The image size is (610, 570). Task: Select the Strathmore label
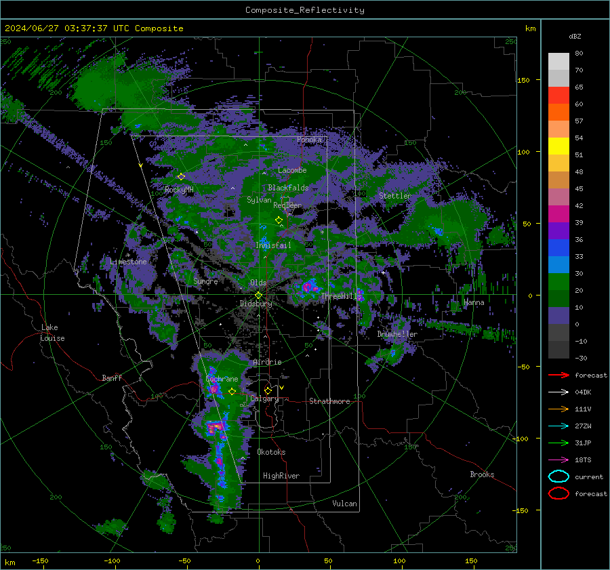(329, 401)
